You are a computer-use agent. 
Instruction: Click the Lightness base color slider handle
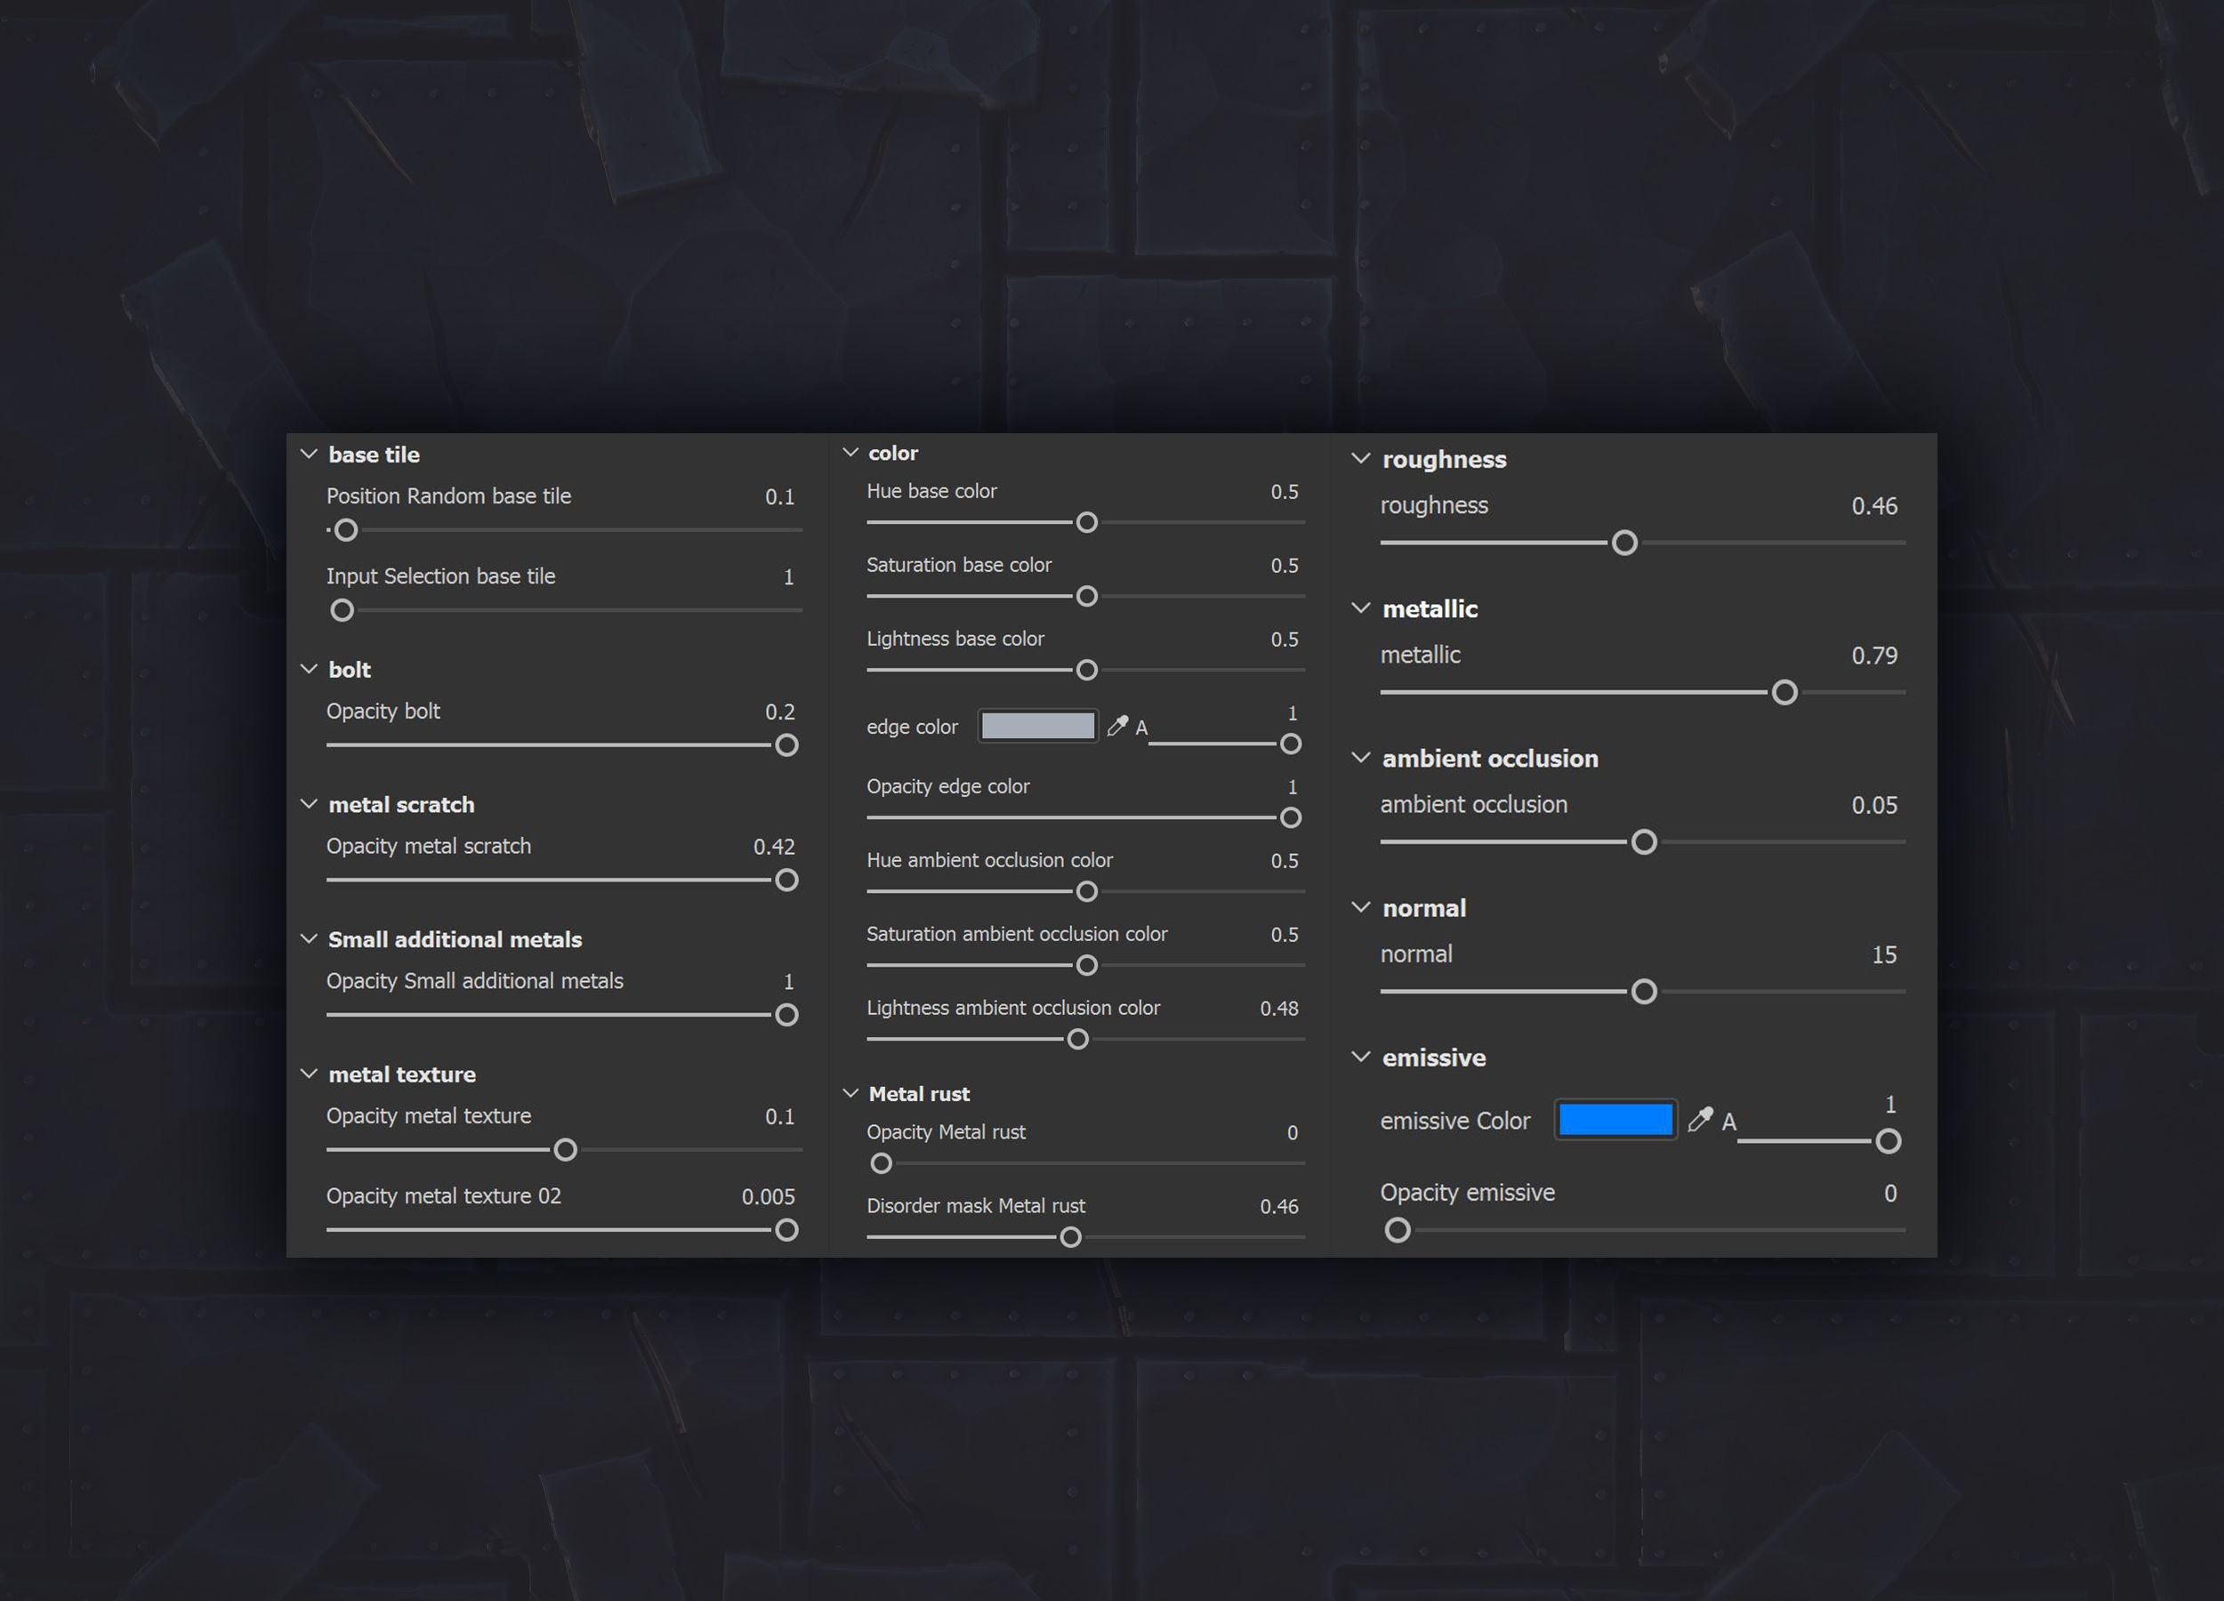coord(1086,671)
